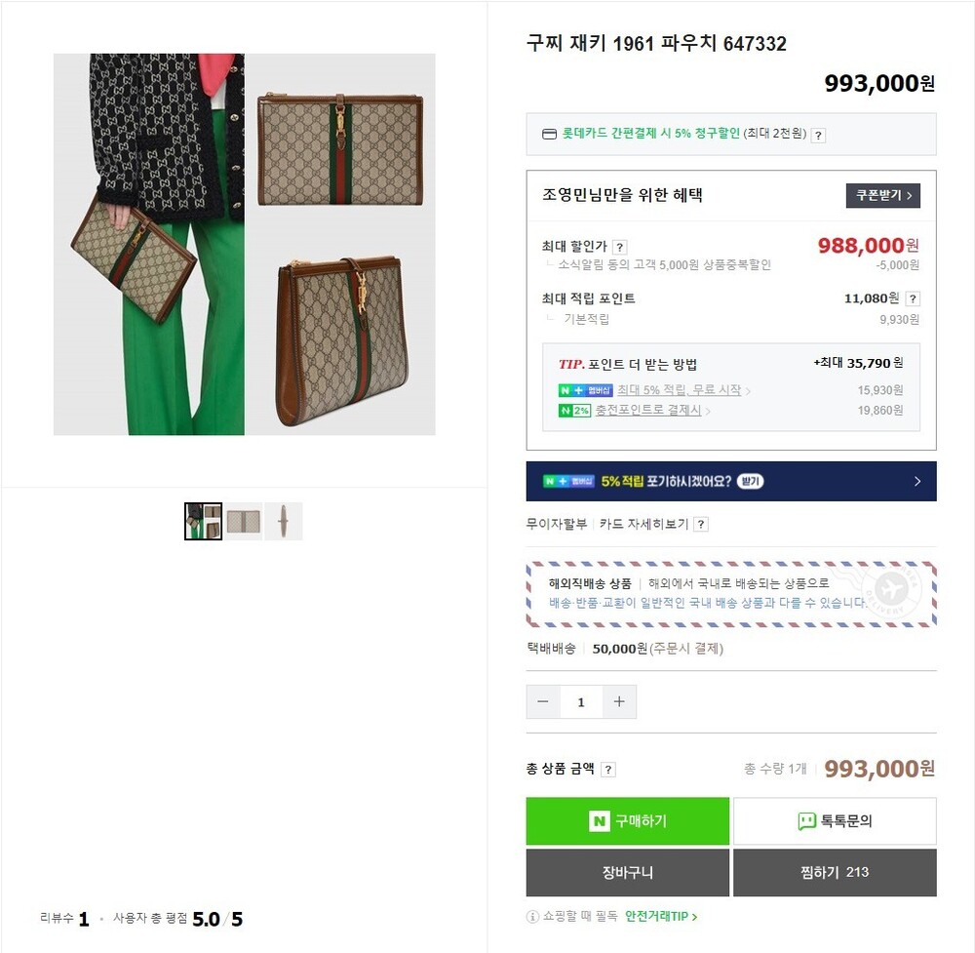Image resolution: width=975 pixels, height=953 pixels.
Task: Click the 찜하기 213 button
Action: pos(835,873)
